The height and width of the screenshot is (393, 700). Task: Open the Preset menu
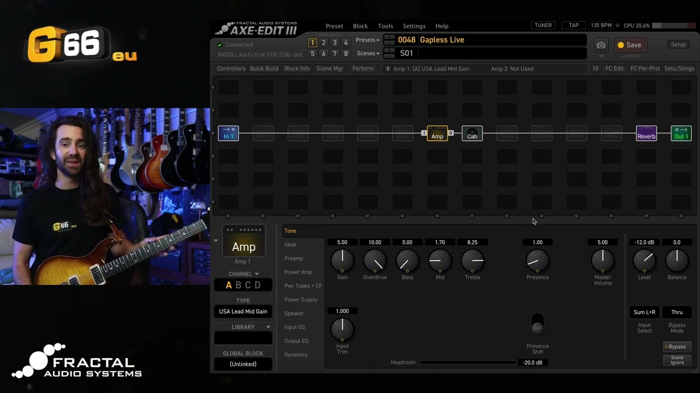point(334,26)
